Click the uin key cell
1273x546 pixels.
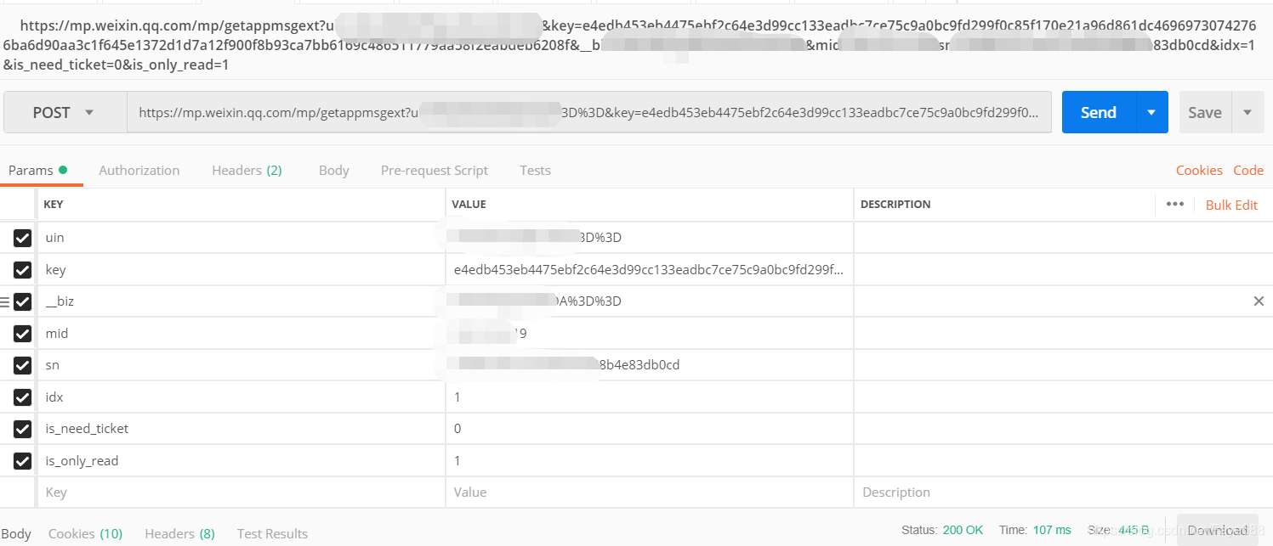(241, 238)
